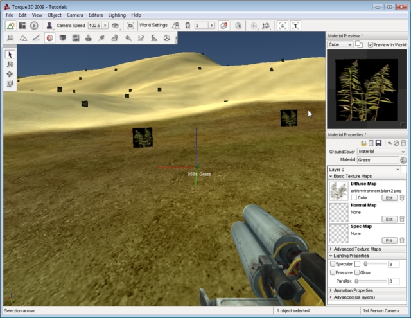Click the World Editor button in toolbar

tap(11, 26)
